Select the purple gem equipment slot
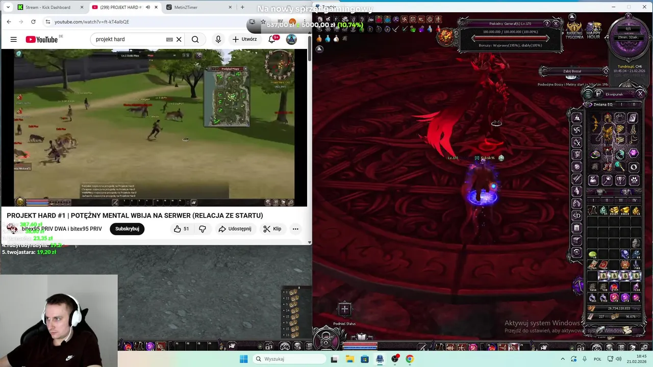653x367 pixels. (634, 153)
